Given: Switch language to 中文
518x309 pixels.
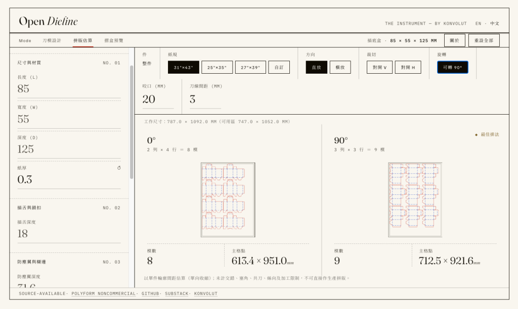Looking at the screenshot, I should coord(495,23).
